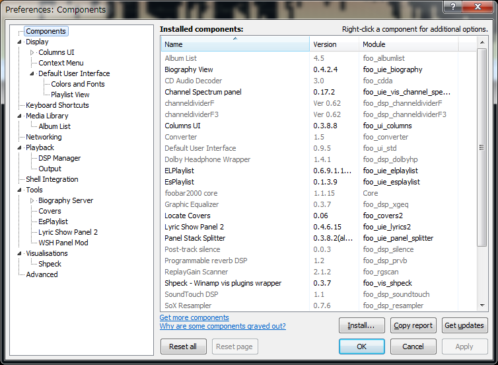Click the Reset all button
The height and width of the screenshot is (365, 498).
pyautogui.click(x=183, y=346)
